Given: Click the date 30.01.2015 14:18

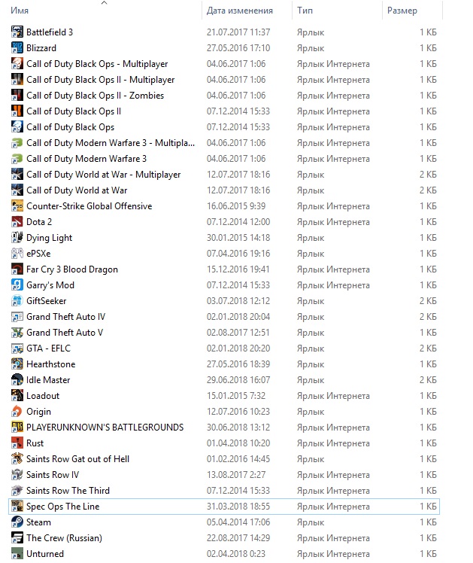Looking at the screenshot, I should [x=238, y=238].
